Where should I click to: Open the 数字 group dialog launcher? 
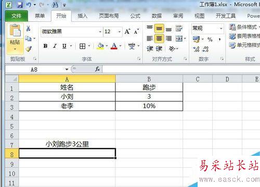click(x=222, y=59)
